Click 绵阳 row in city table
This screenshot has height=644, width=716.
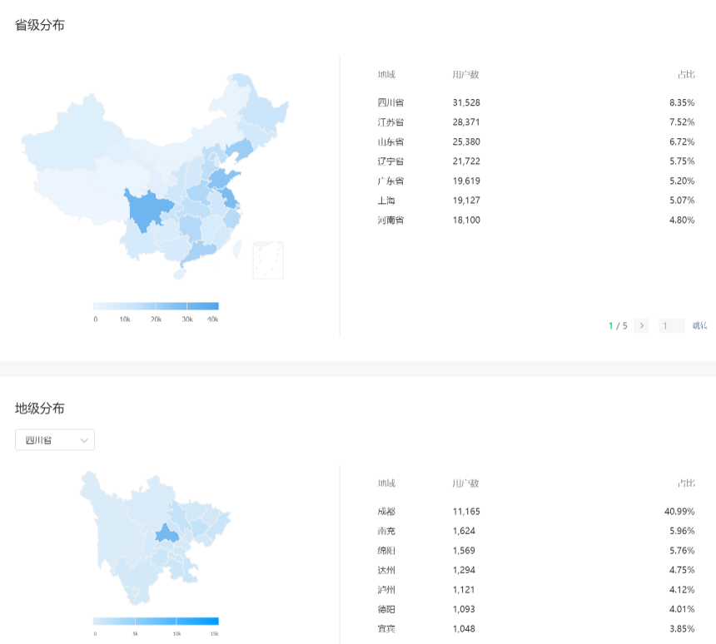[535, 551]
